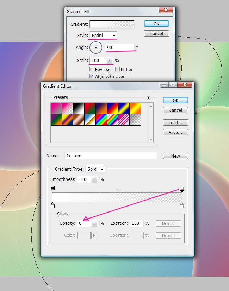Open the Style dropdown set to Radial
The height and width of the screenshot is (291, 229).
coord(103,36)
